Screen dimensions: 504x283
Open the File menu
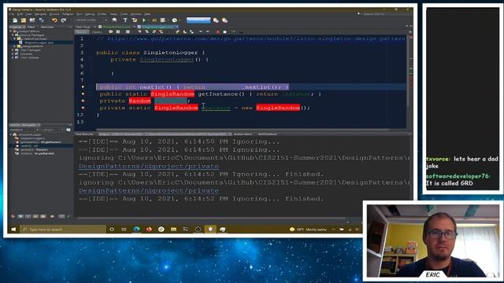12,14
